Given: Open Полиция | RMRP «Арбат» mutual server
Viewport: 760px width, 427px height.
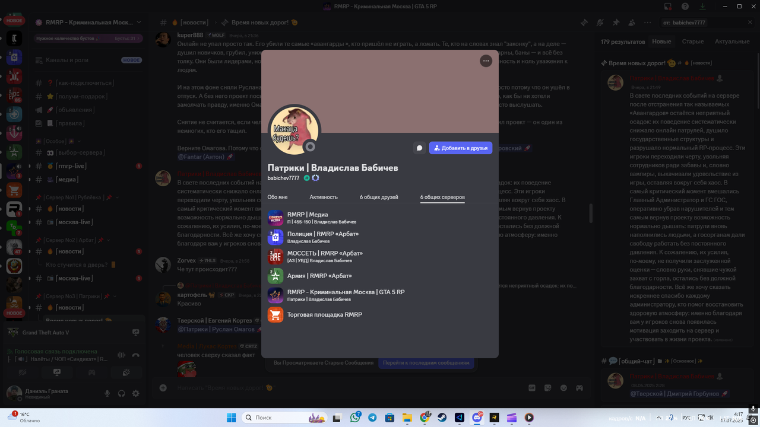Looking at the screenshot, I should coord(380,237).
